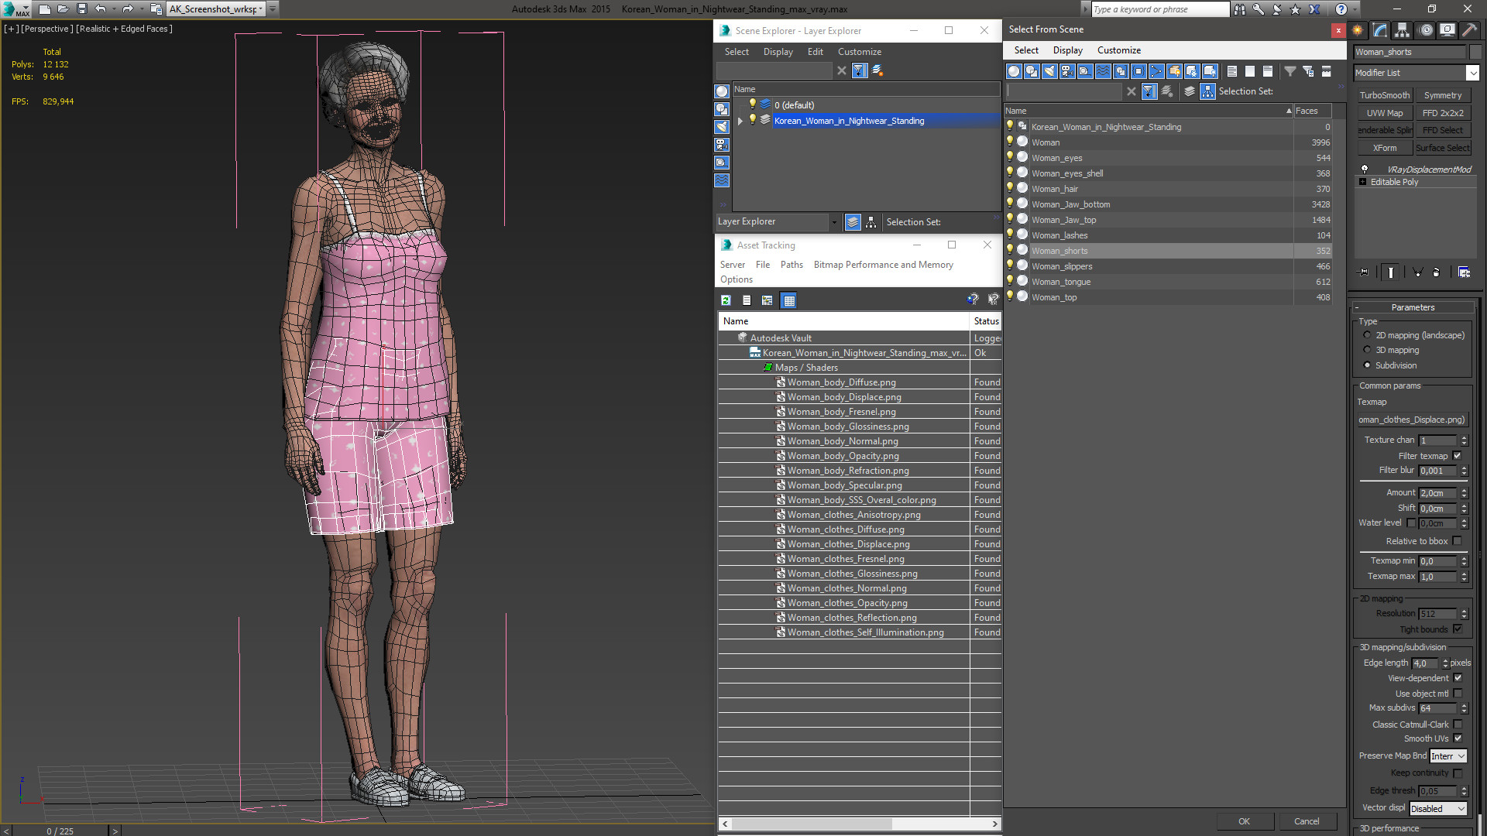Click the UVW Map modifier button
This screenshot has height=836, width=1487.
(x=1384, y=113)
